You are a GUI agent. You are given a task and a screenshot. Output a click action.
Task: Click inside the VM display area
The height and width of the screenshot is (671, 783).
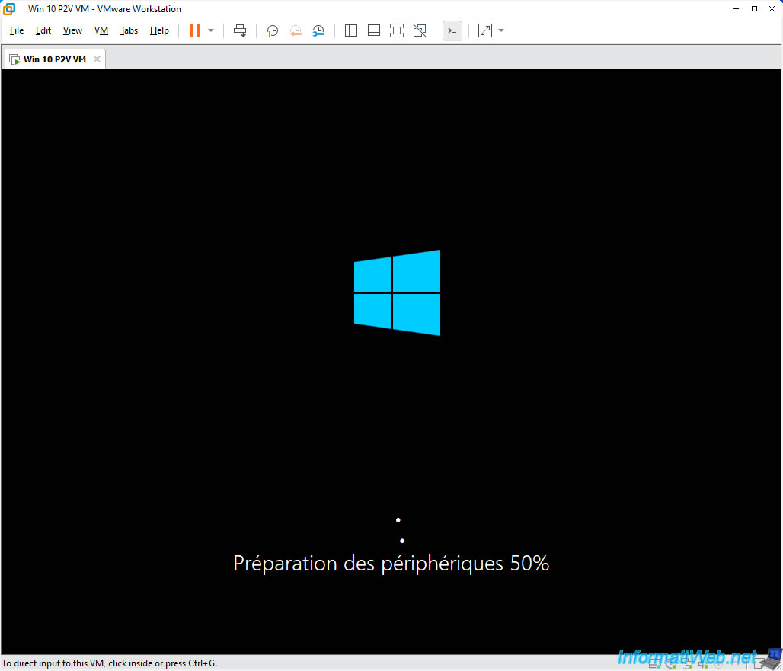click(x=391, y=362)
